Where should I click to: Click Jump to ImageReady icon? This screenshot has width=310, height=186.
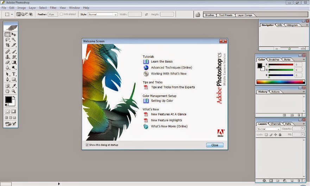coord(11,124)
